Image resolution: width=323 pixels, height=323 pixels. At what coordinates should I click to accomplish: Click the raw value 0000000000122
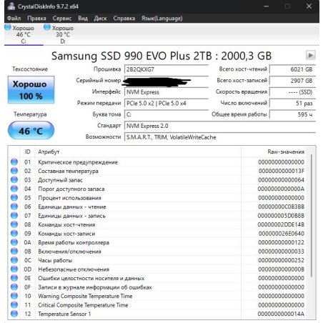point(282,242)
